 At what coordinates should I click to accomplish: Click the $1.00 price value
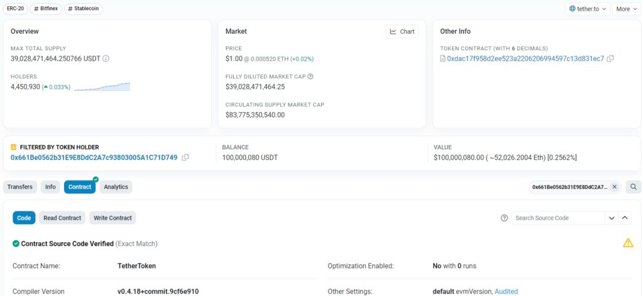tap(234, 58)
